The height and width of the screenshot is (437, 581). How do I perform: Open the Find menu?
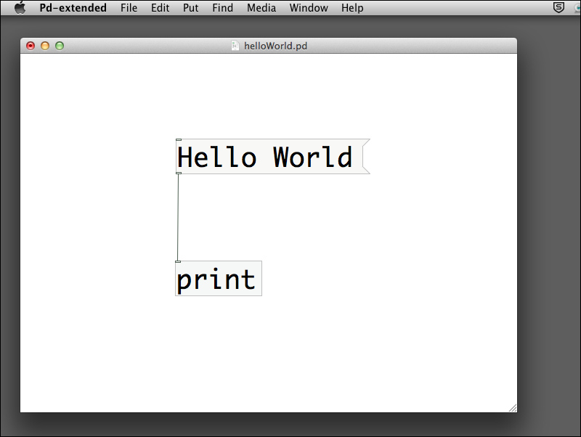tap(223, 8)
